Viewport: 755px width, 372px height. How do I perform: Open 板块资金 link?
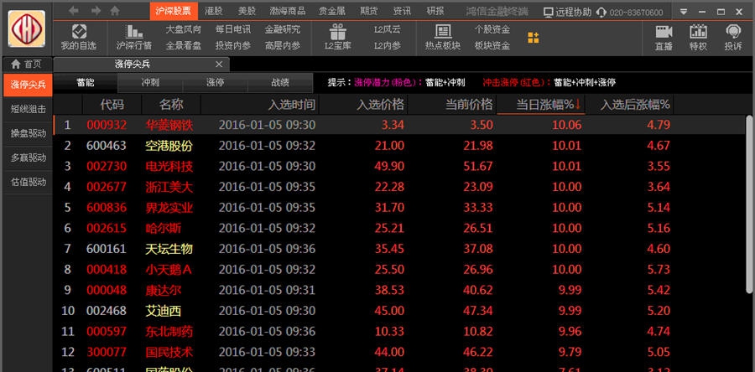click(x=492, y=45)
